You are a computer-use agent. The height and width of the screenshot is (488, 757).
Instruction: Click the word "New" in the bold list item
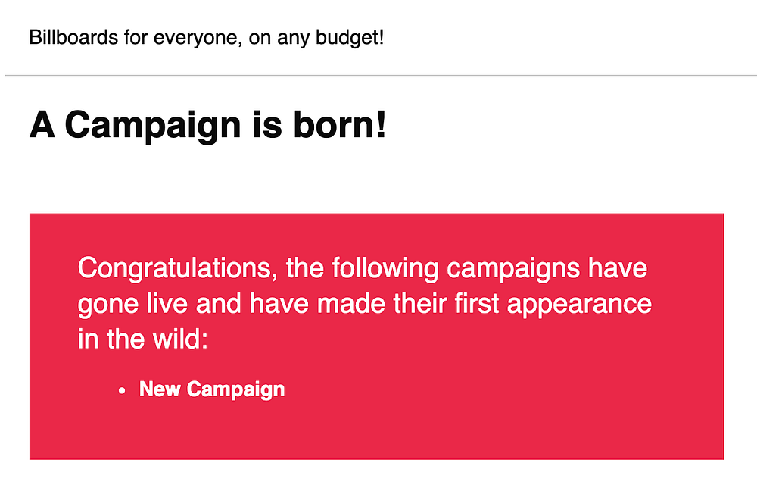pos(160,389)
